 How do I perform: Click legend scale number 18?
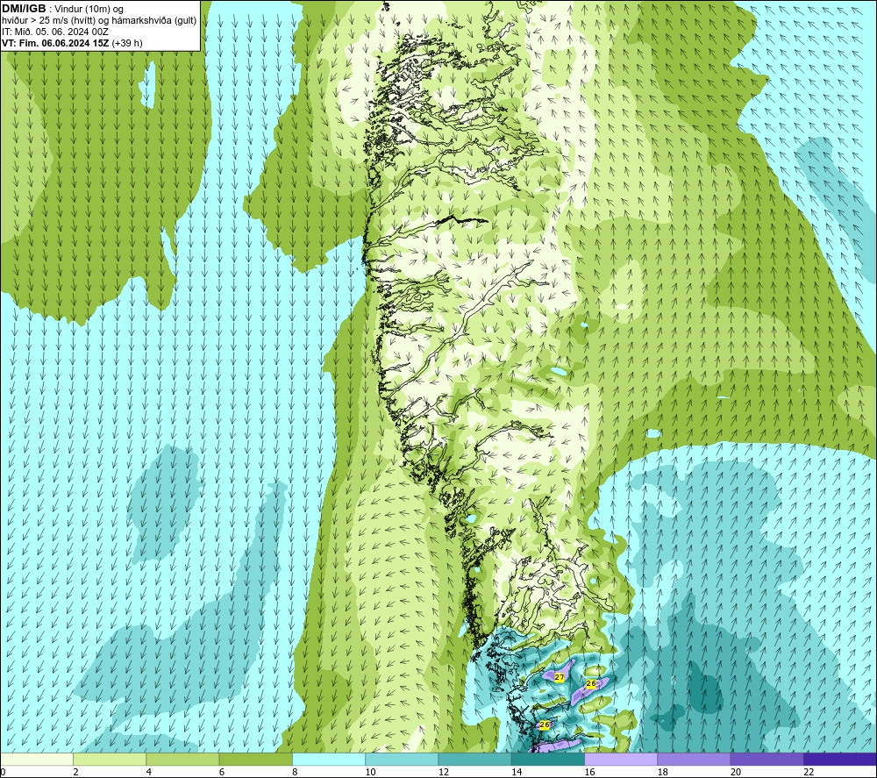coord(663,772)
